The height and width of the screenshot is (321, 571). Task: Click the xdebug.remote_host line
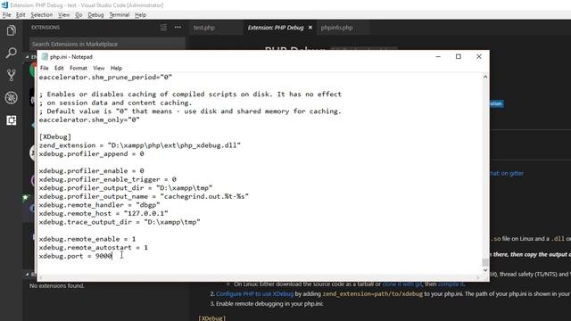[x=103, y=213]
